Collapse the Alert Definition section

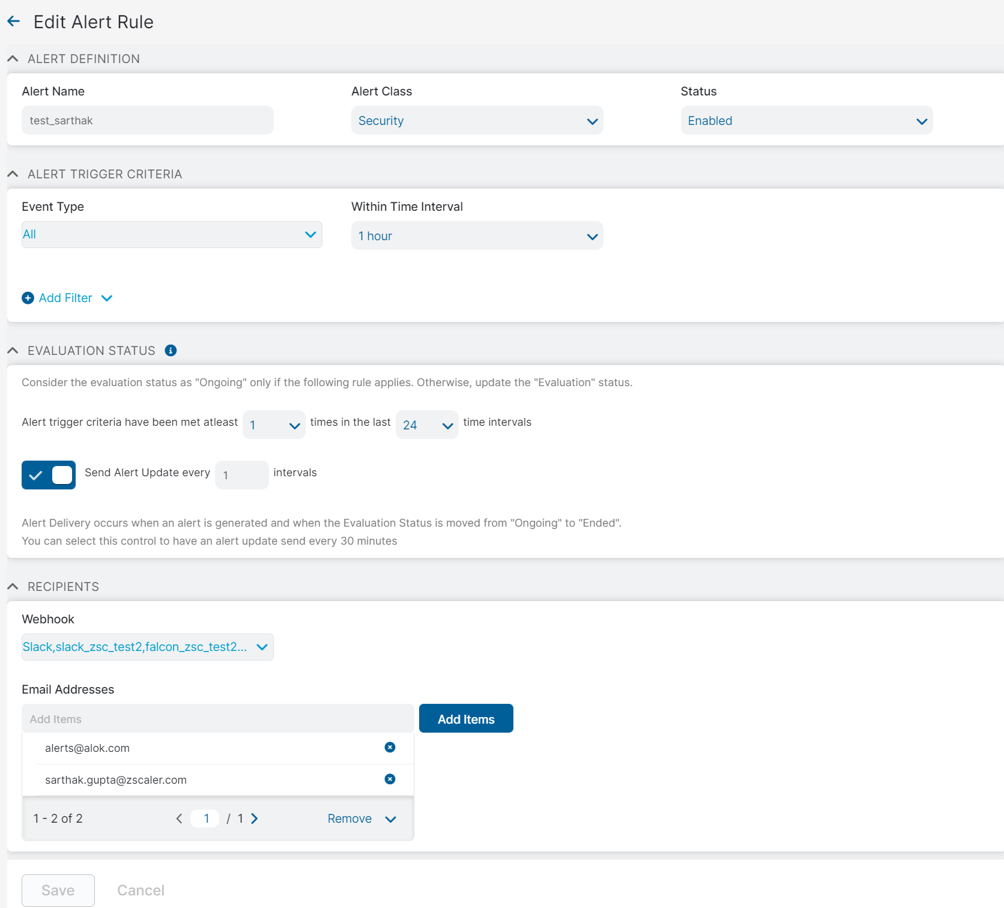13,59
